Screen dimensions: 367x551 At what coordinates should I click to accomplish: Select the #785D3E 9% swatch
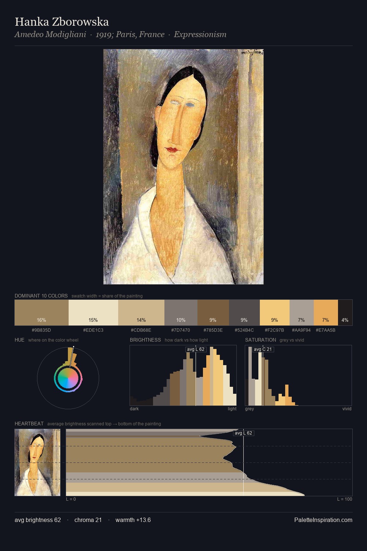pos(213,313)
